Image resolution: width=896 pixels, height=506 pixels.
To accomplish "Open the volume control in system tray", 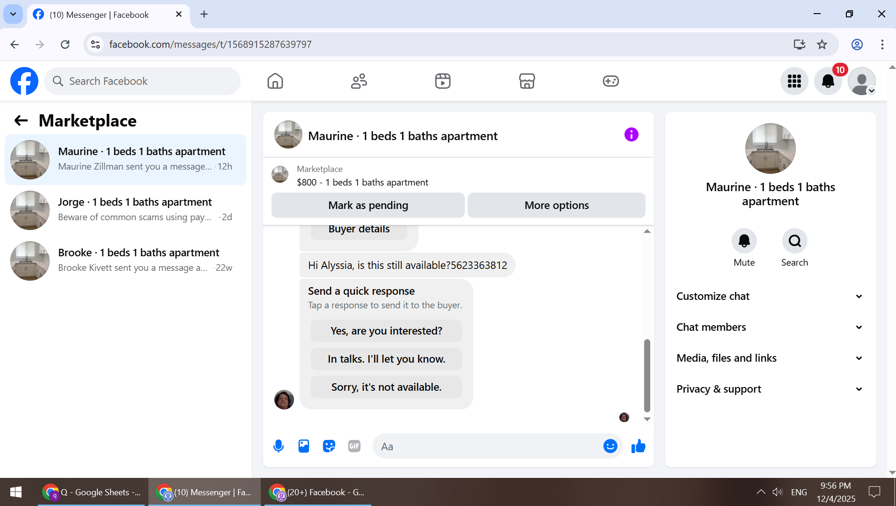I will 778,492.
